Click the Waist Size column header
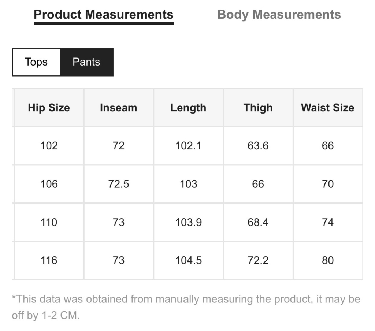Viewport: 375px width, 331px height. pos(328,108)
